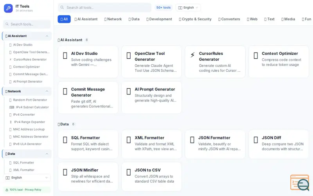Open SQL Formatter in sidebar
Image resolution: width=313 pixels, height=196 pixels.
27,163
